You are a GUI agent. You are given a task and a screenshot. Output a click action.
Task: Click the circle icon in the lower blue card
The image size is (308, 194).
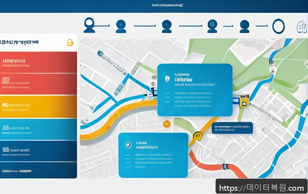(x=128, y=144)
